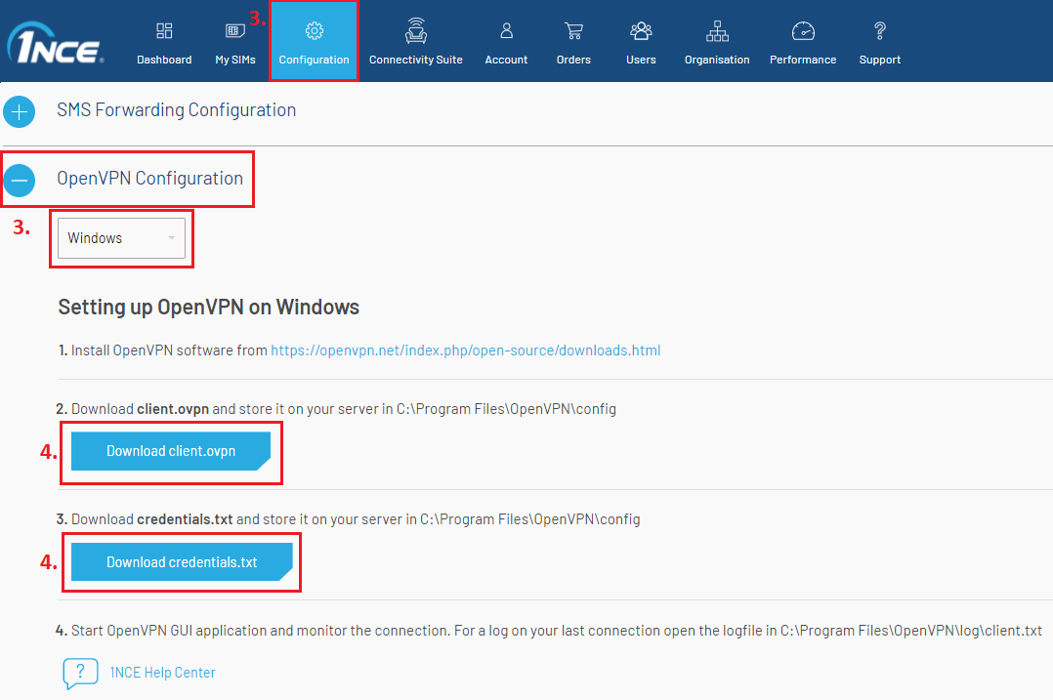Expand SMS Forwarding Configuration plus button
Viewport: 1053px width, 700px height.
pyautogui.click(x=19, y=111)
